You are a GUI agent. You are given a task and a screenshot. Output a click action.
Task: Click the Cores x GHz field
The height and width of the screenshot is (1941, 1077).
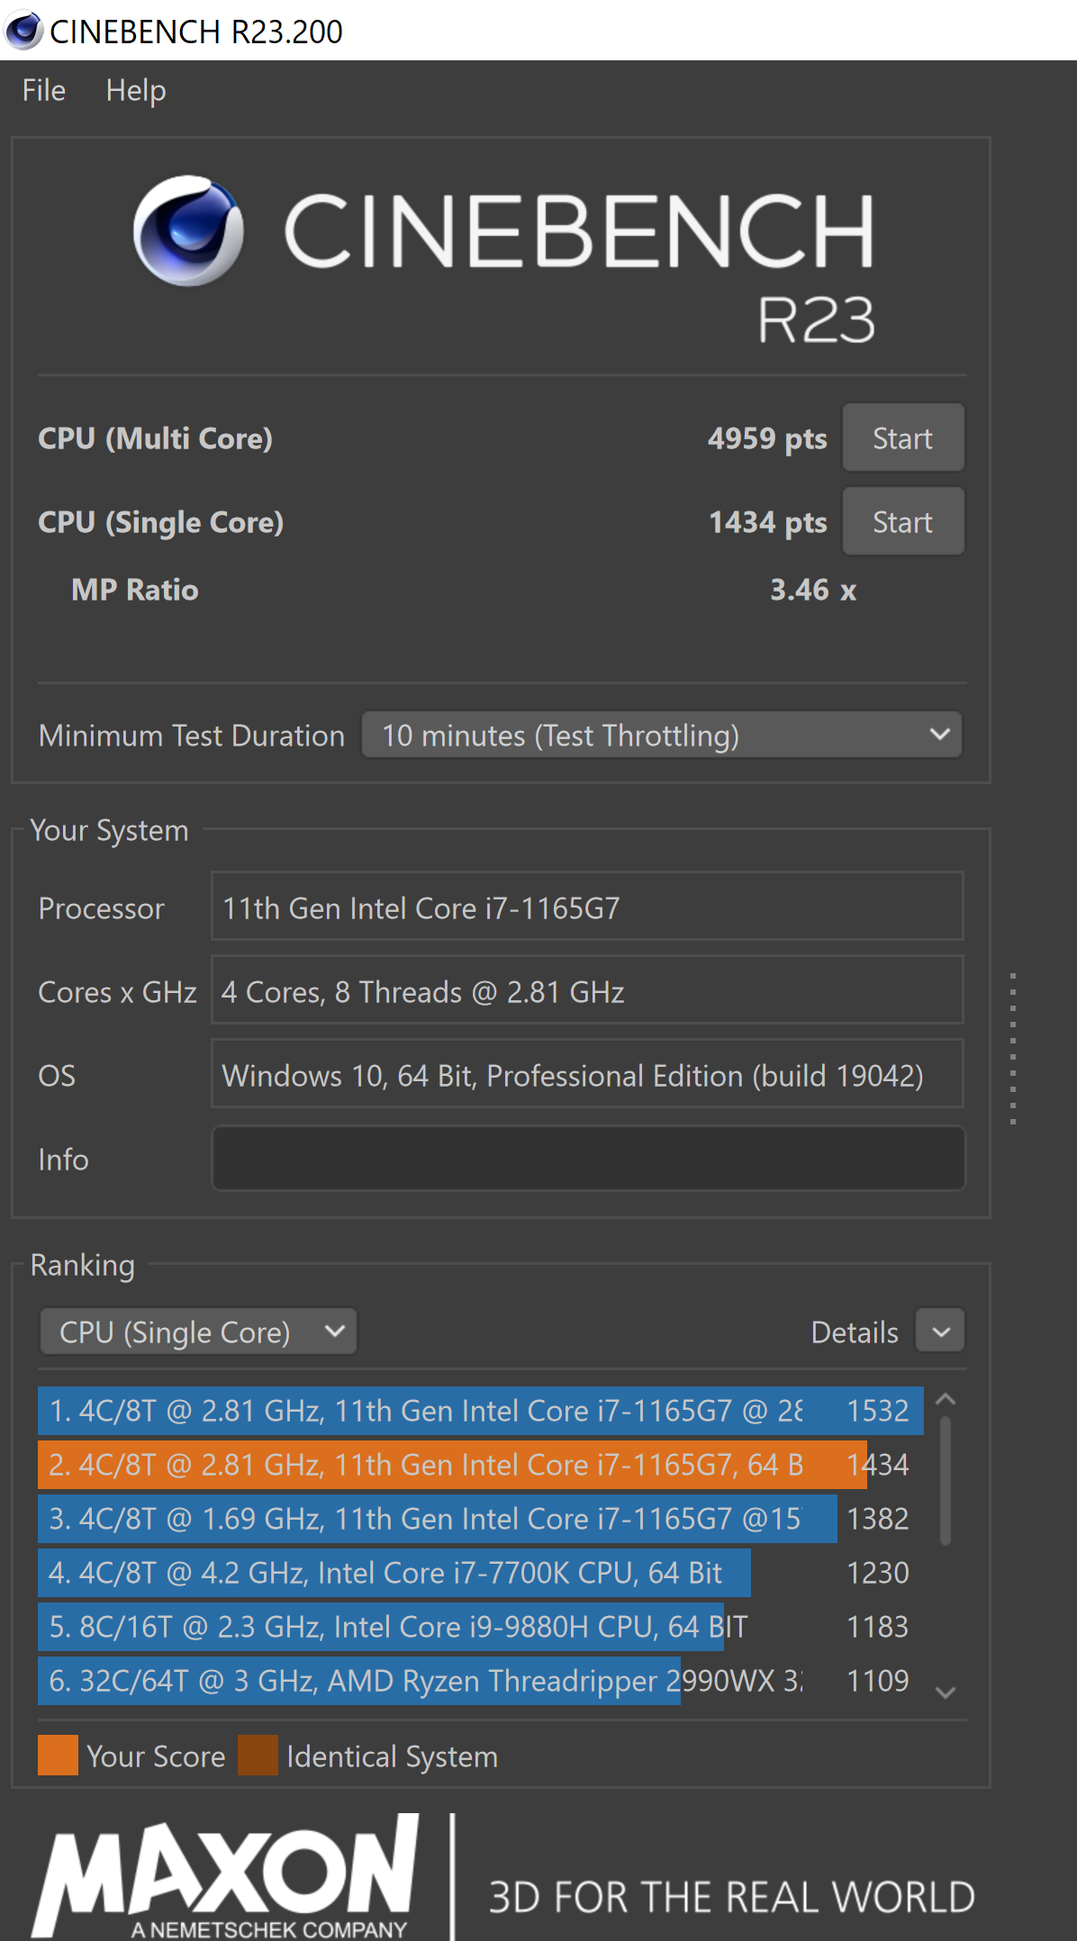point(587,990)
